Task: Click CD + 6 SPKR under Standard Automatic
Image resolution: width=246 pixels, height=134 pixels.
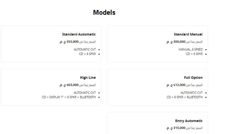Action: (87, 54)
